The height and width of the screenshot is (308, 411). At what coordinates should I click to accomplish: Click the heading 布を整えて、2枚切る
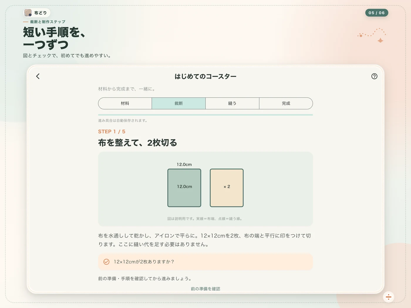(x=138, y=143)
